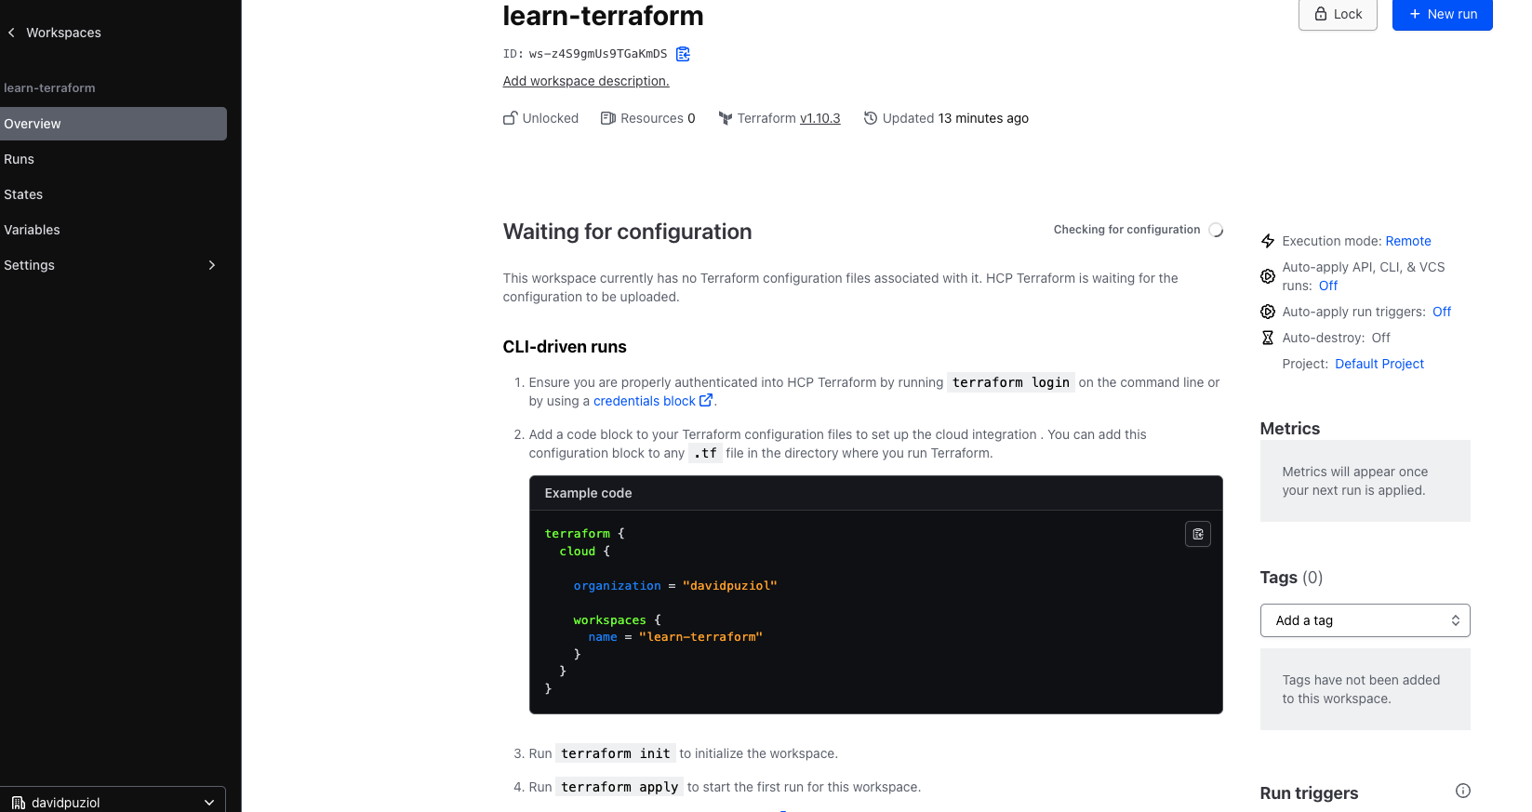This screenshot has width=1532, height=812.
Task: Go back to Workspaces
Action: (63, 33)
